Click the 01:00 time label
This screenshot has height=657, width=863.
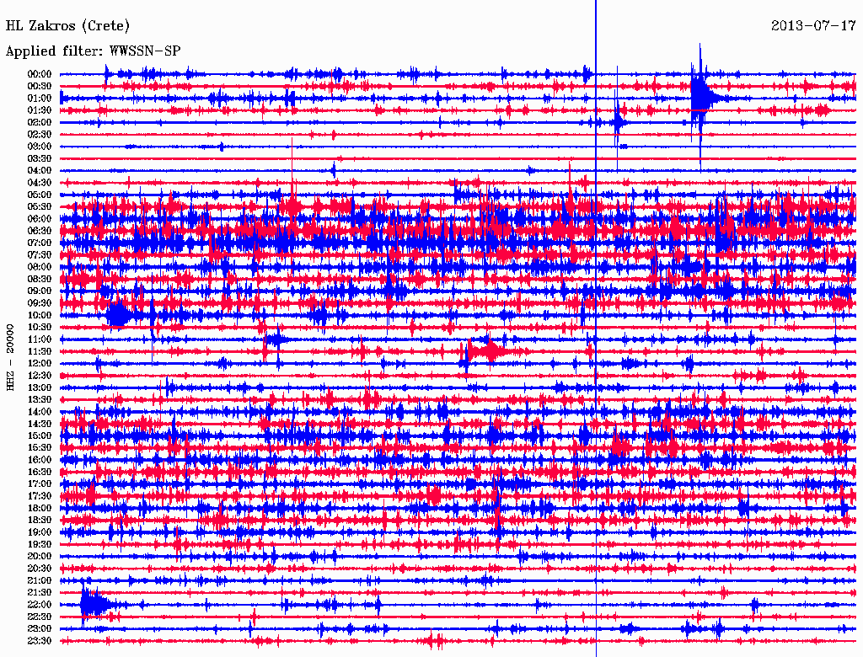point(40,99)
